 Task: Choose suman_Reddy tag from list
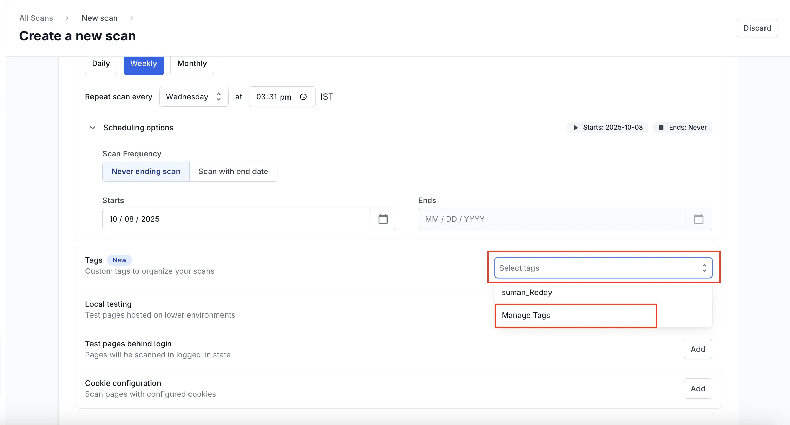click(x=527, y=293)
